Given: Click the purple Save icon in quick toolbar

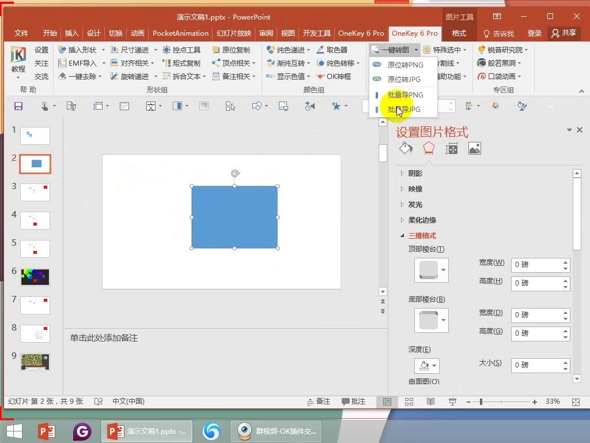Looking at the screenshot, I should (x=18, y=106).
